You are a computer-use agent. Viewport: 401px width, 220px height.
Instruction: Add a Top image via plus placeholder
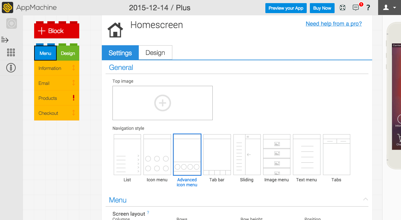click(x=162, y=103)
